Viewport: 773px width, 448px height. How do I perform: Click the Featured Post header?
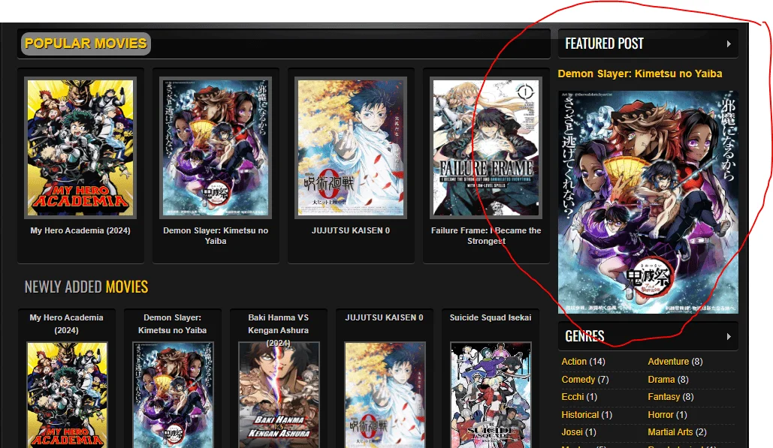[x=648, y=44]
